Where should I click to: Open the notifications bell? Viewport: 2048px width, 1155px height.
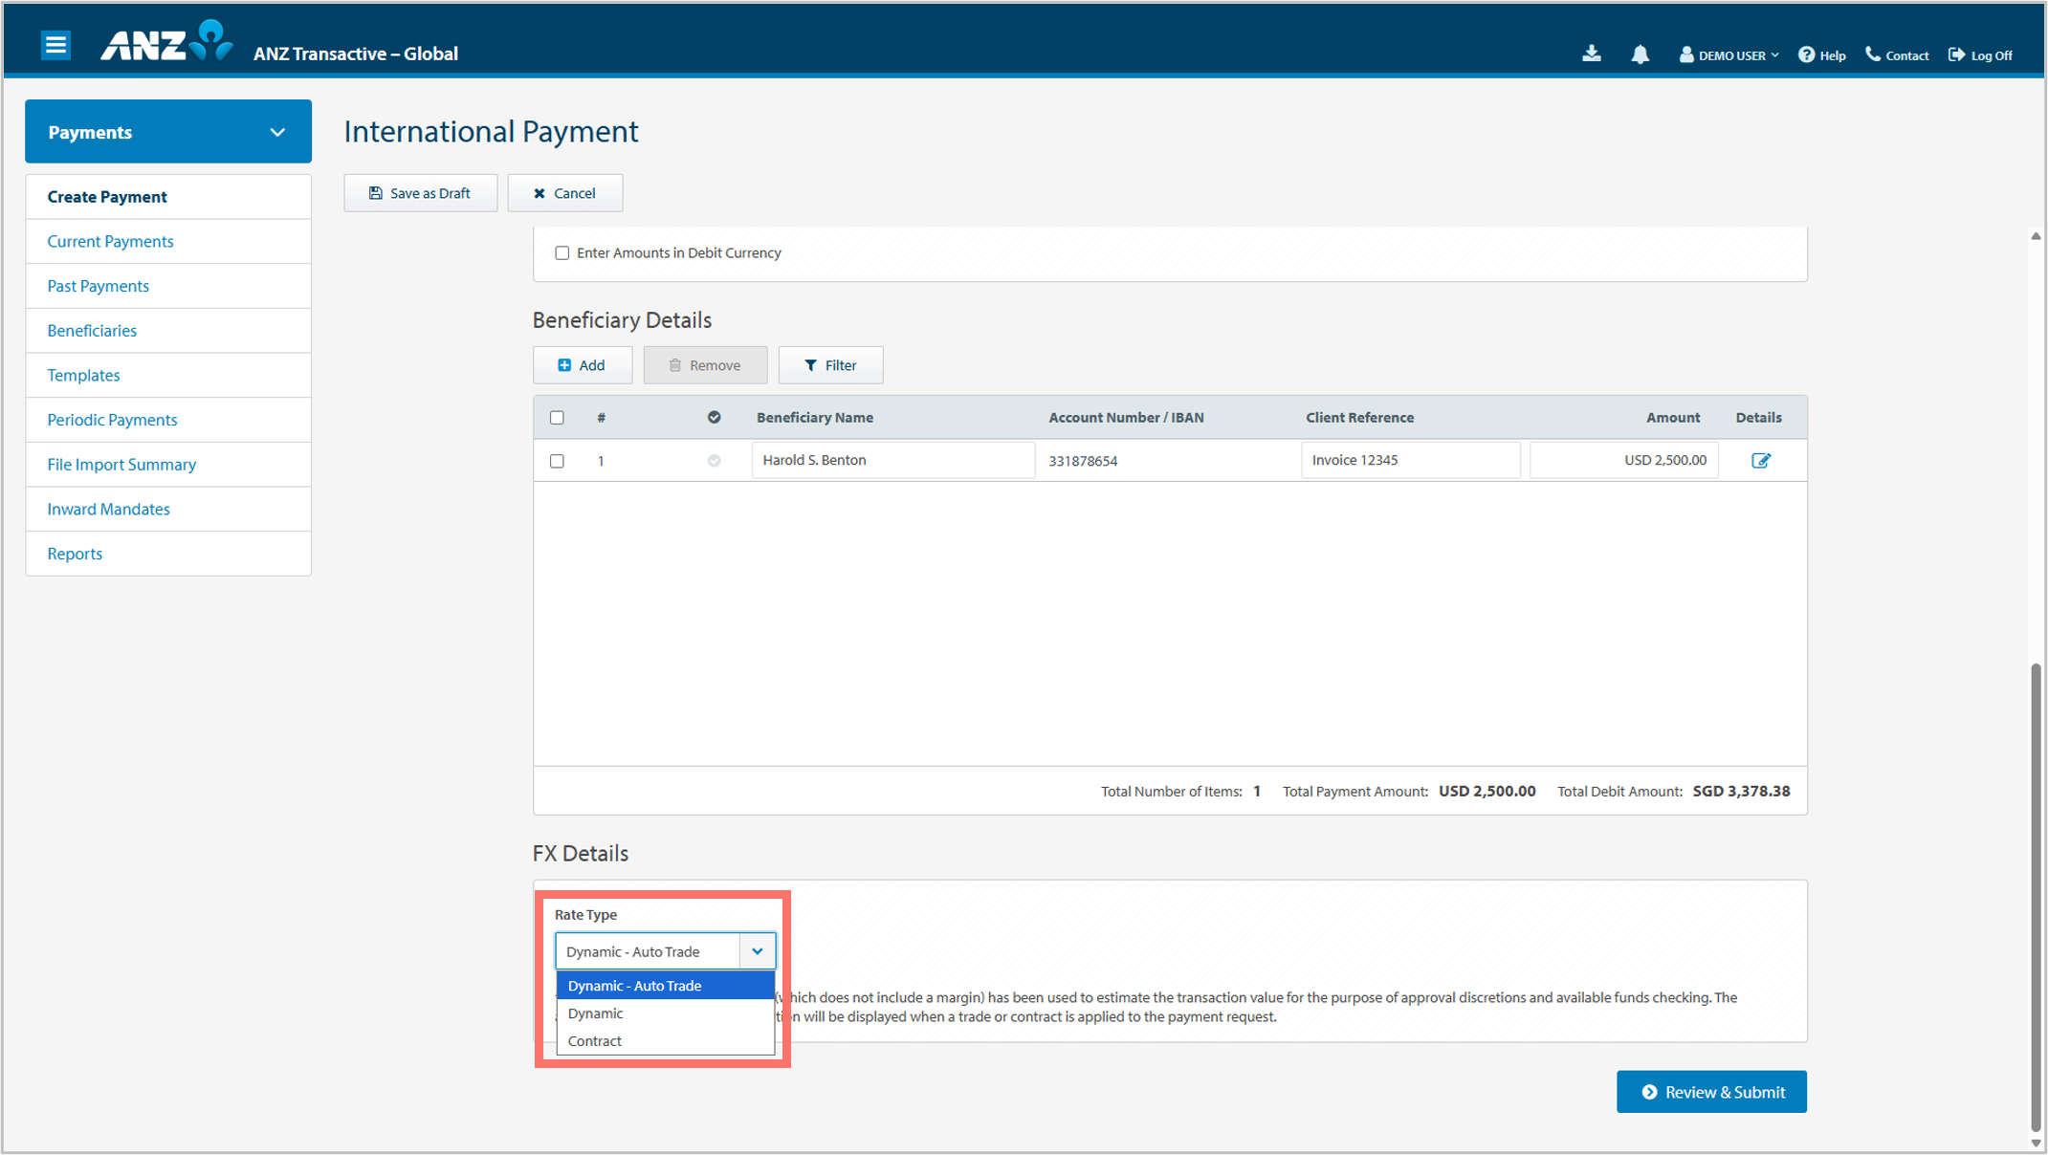point(1640,54)
